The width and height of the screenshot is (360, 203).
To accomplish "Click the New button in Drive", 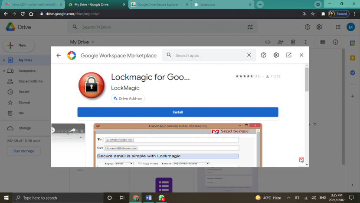I will (19, 45).
